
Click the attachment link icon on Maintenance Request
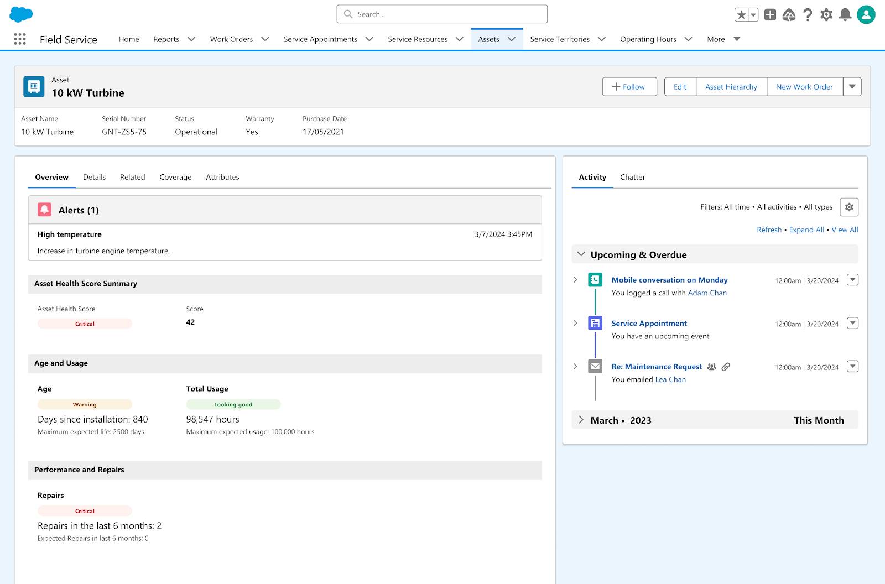coord(726,367)
